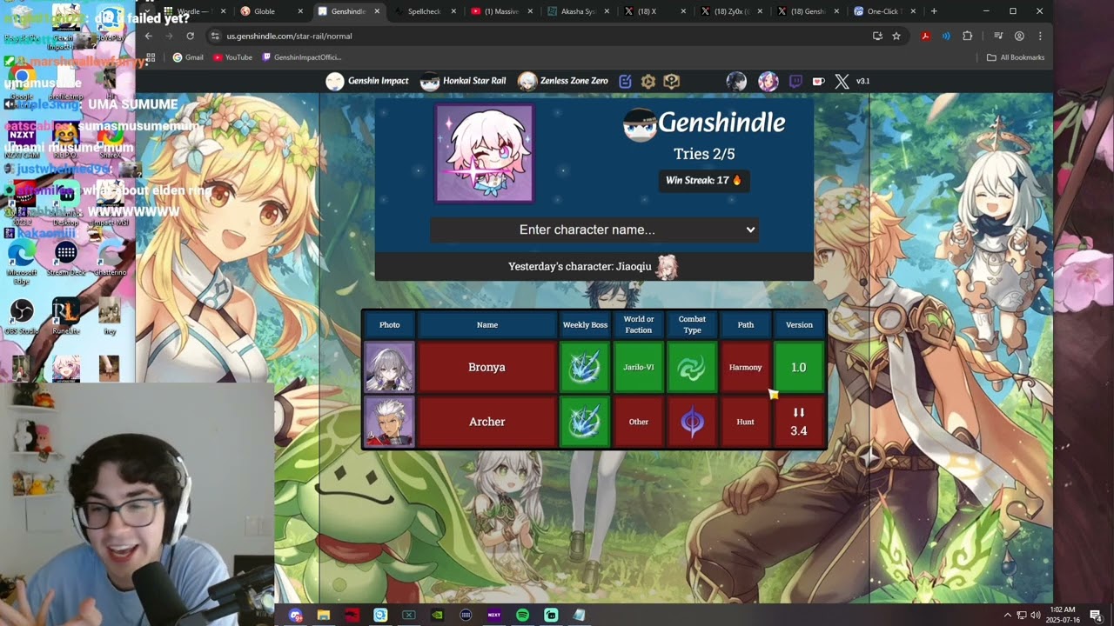The width and height of the screenshot is (1114, 626).
Task: Click the Genshindle logo title
Action: coord(705,123)
